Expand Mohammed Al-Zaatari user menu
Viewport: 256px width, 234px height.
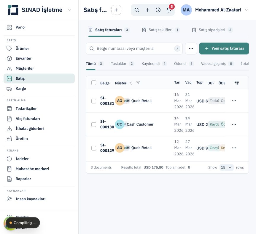coord(247,10)
